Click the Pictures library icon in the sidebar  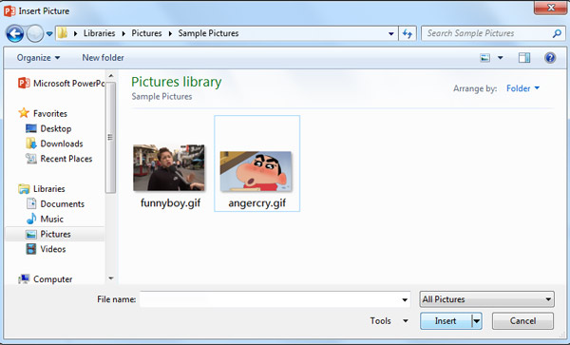tap(31, 234)
